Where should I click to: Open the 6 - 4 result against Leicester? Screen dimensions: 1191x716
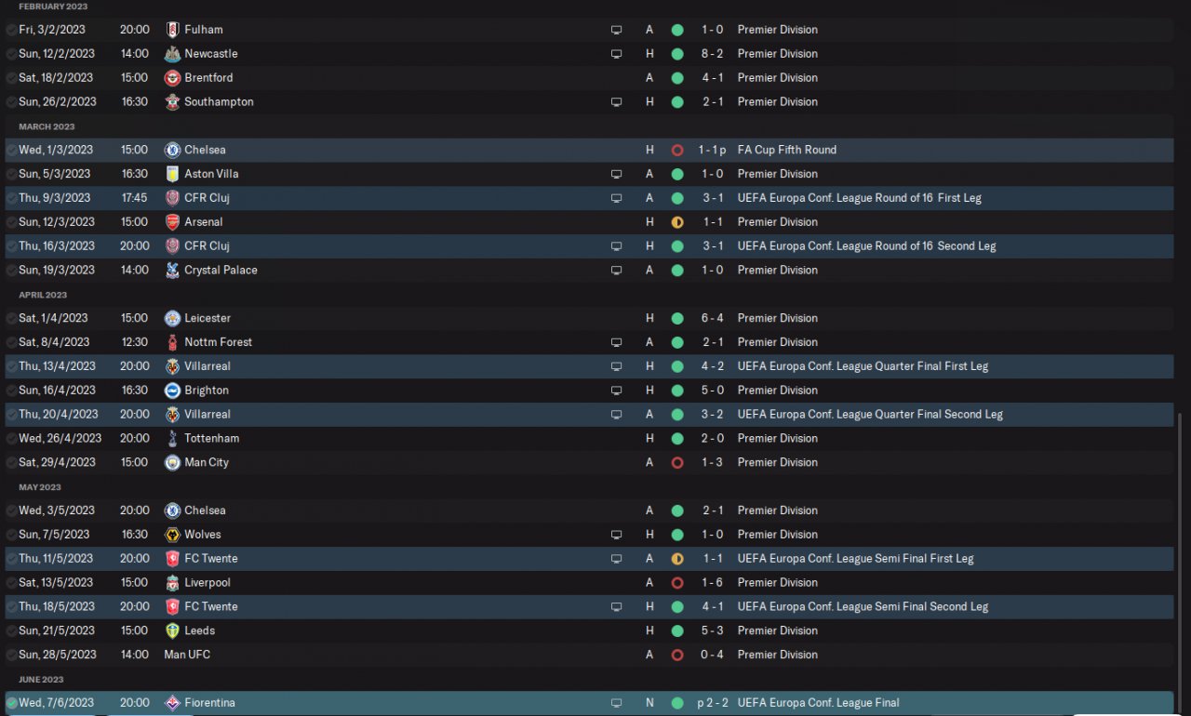pyautogui.click(x=713, y=318)
